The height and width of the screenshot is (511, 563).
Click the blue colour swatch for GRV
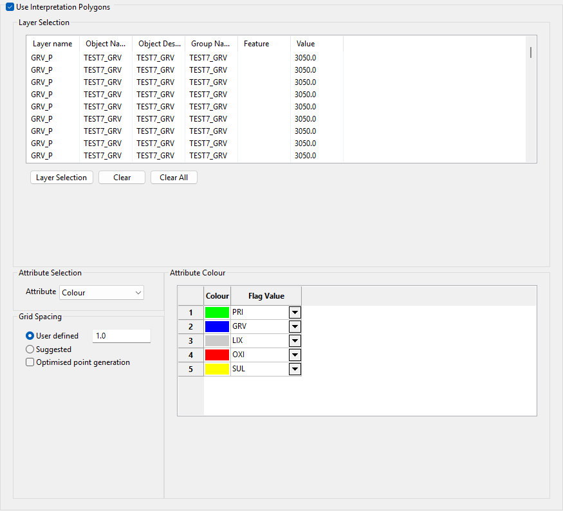[x=217, y=327]
